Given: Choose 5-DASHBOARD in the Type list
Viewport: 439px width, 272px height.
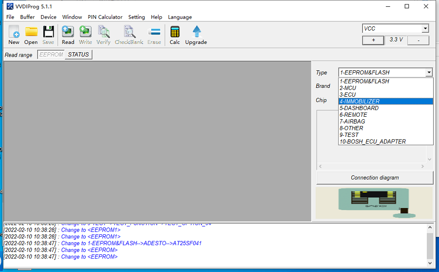Looking at the screenshot, I should coord(386,108).
